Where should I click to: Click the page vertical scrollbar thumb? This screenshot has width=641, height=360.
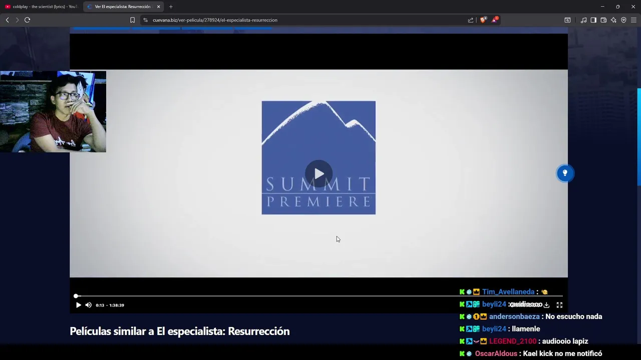coord(639,137)
